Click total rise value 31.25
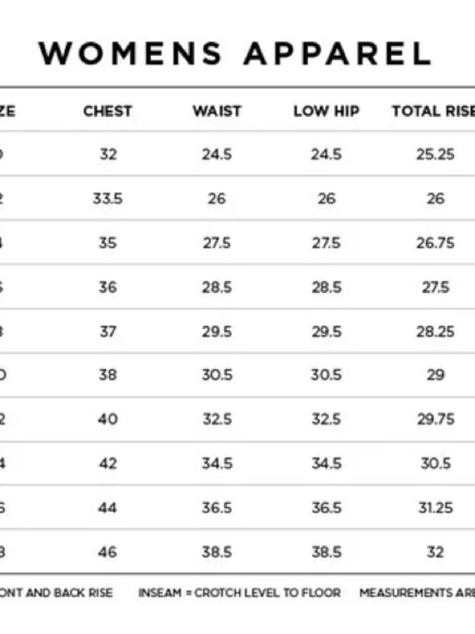The width and height of the screenshot is (475, 634). click(436, 507)
